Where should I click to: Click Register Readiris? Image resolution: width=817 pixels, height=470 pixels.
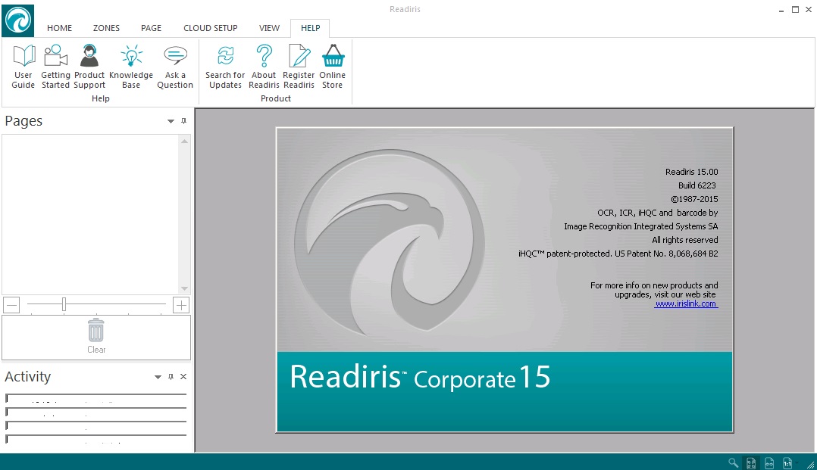(x=299, y=67)
